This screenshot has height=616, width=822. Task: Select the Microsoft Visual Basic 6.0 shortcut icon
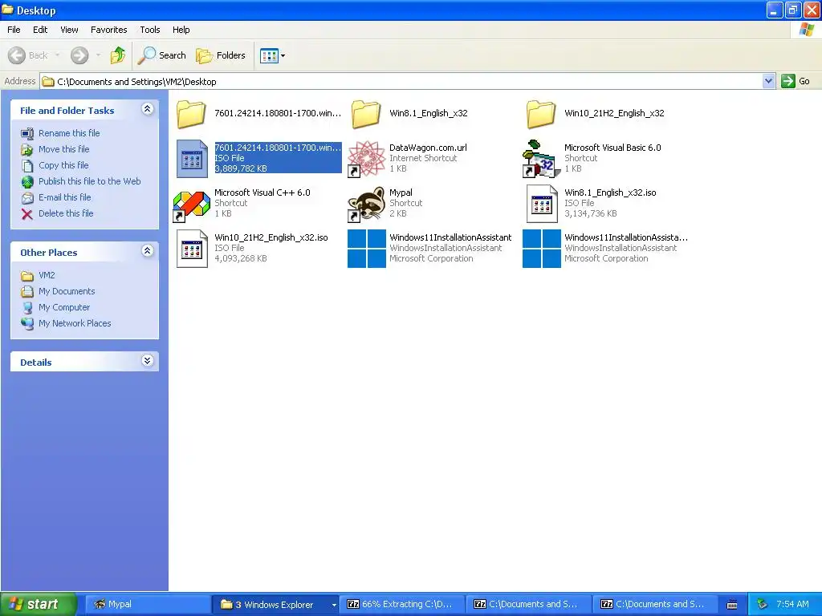coord(542,159)
